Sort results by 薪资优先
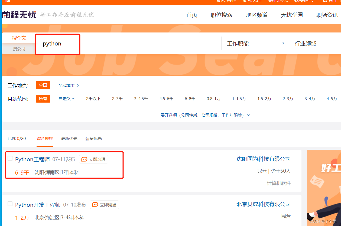The width and height of the screenshot is (341, 226). (93, 139)
